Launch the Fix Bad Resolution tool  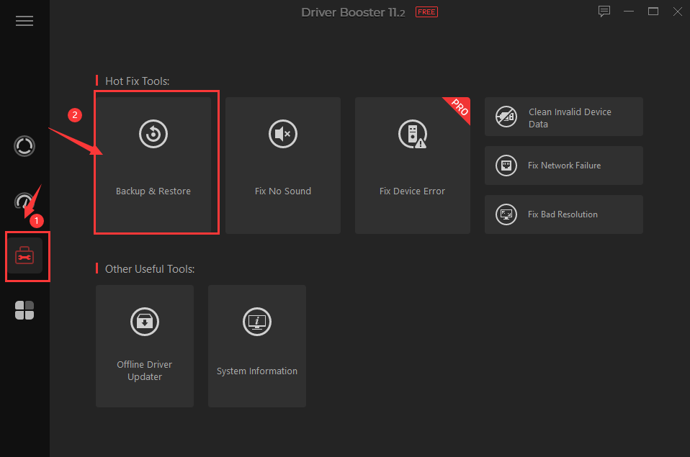(564, 214)
